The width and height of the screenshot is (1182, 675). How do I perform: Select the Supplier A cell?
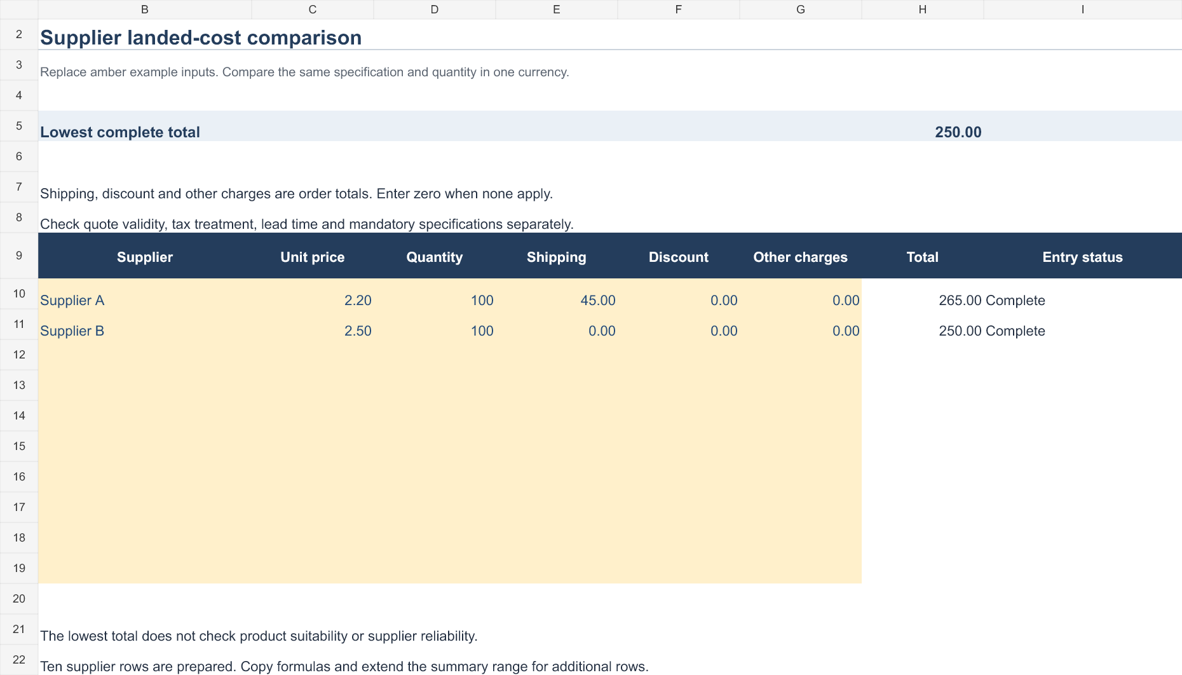(x=145, y=294)
